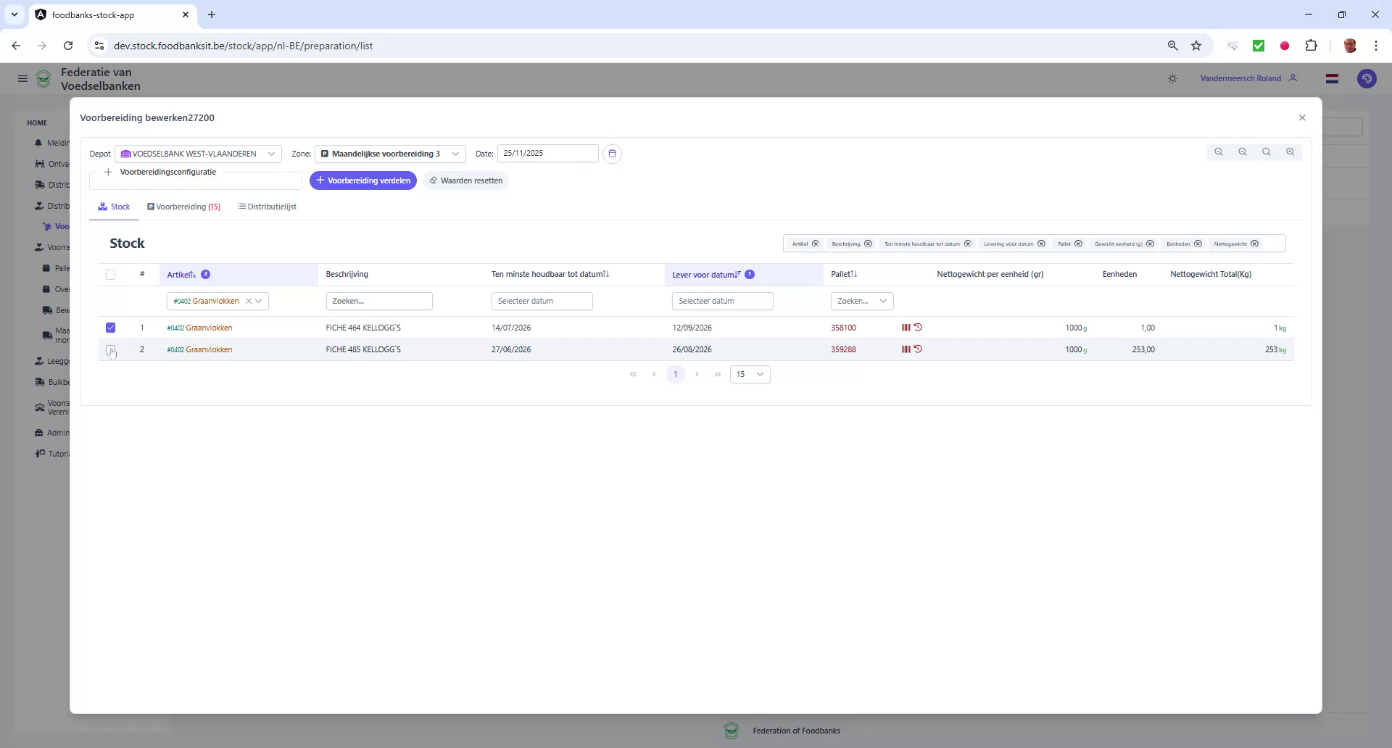Image resolution: width=1392 pixels, height=748 pixels.
Task: Select the Lever voor datum Selecteer datum field
Action: [x=723, y=301]
